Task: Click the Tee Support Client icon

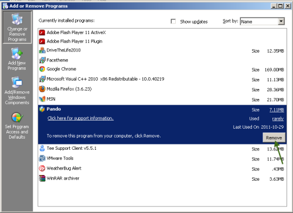Action: [42, 148]
